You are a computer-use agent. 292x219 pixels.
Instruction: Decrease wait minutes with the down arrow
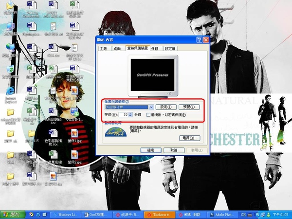pos(130,116)
